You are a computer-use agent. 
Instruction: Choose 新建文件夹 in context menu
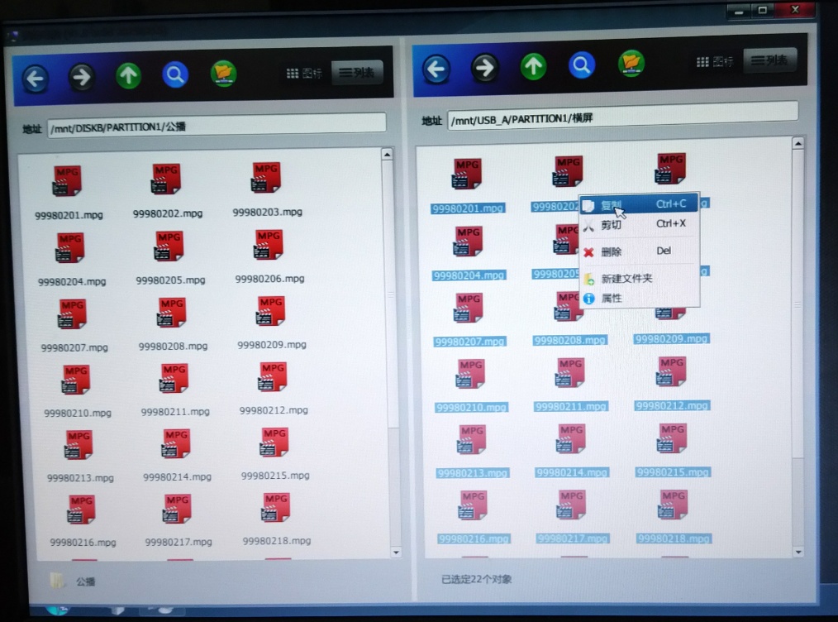pos(639,279)
